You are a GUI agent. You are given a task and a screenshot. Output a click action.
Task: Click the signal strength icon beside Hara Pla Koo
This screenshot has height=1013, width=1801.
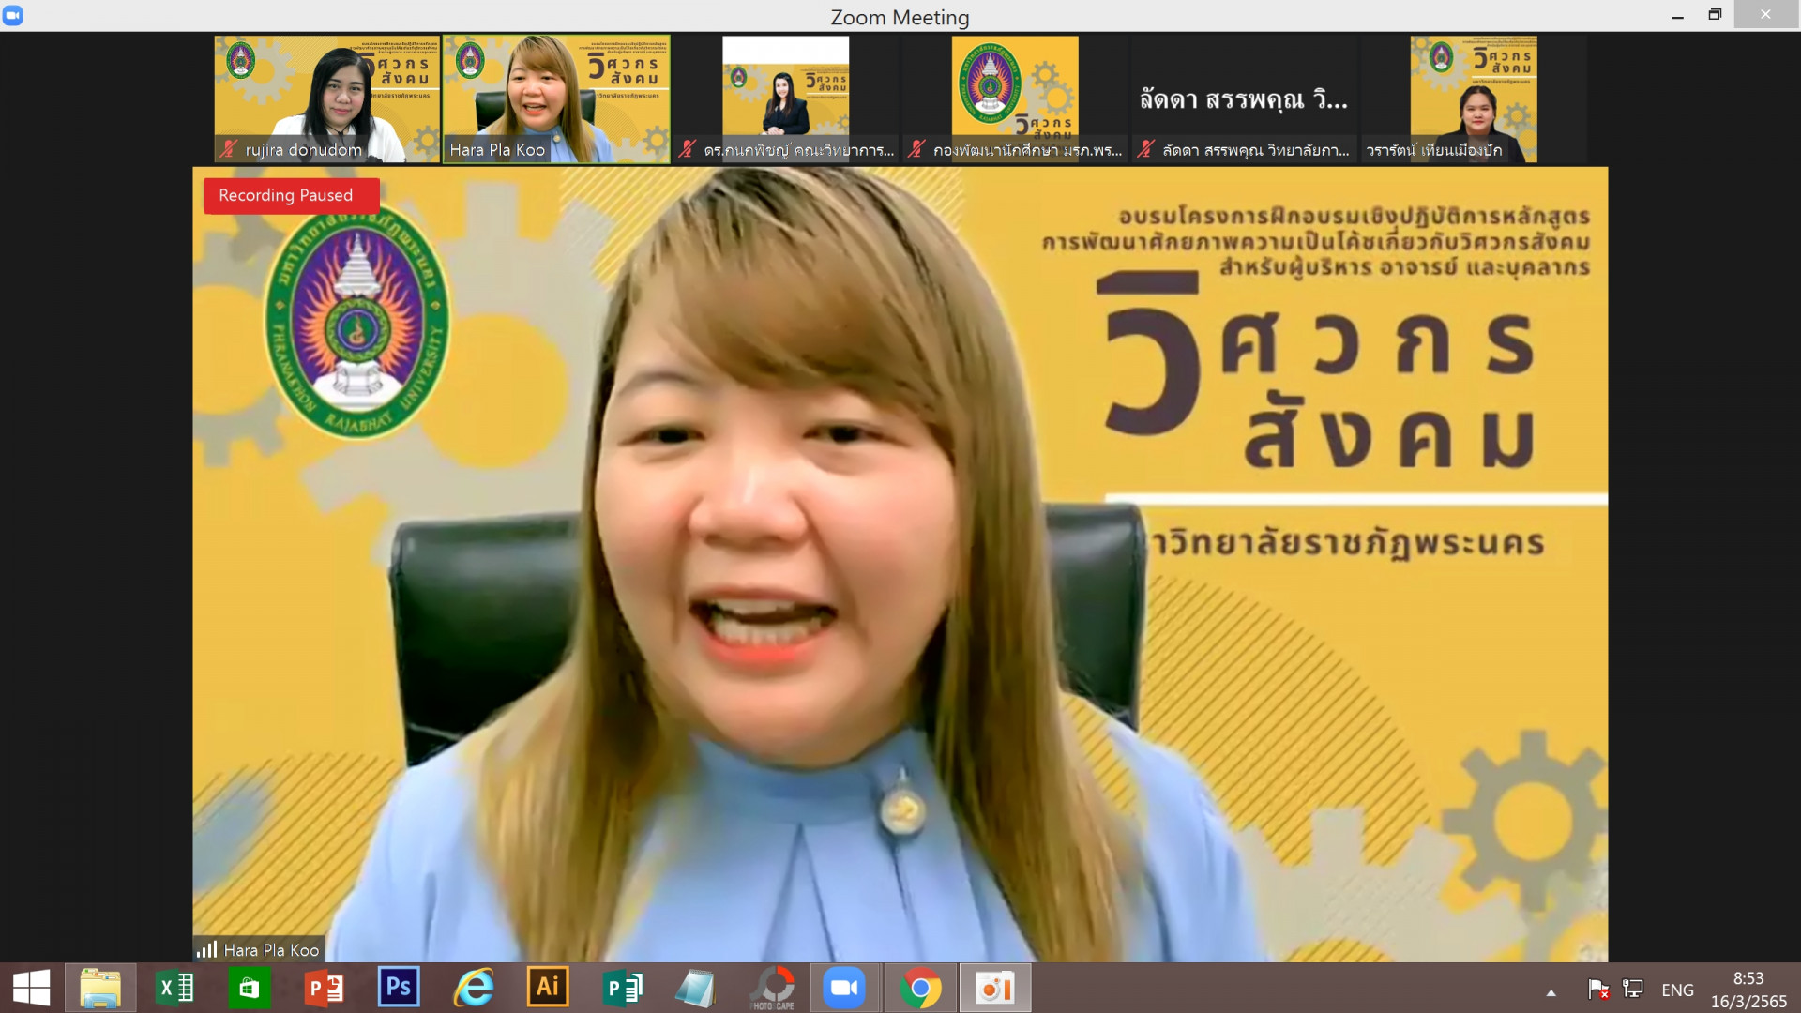(206, 949)
